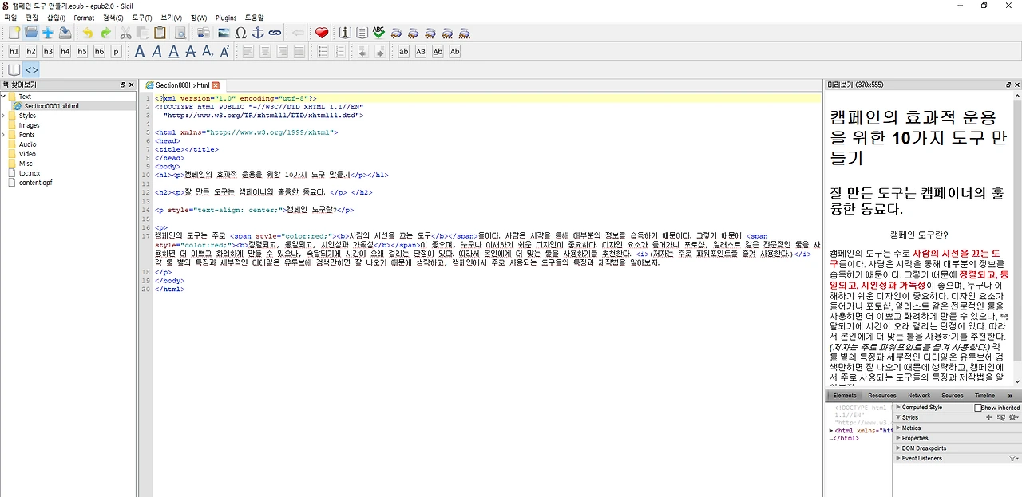Insert an anchor using the anchor icon
This screenshot has height=497, width=1022.
pos(258,33)
